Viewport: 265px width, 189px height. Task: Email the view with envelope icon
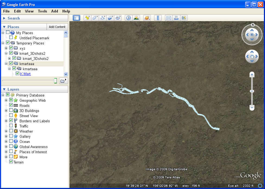(x=169, y=18)
